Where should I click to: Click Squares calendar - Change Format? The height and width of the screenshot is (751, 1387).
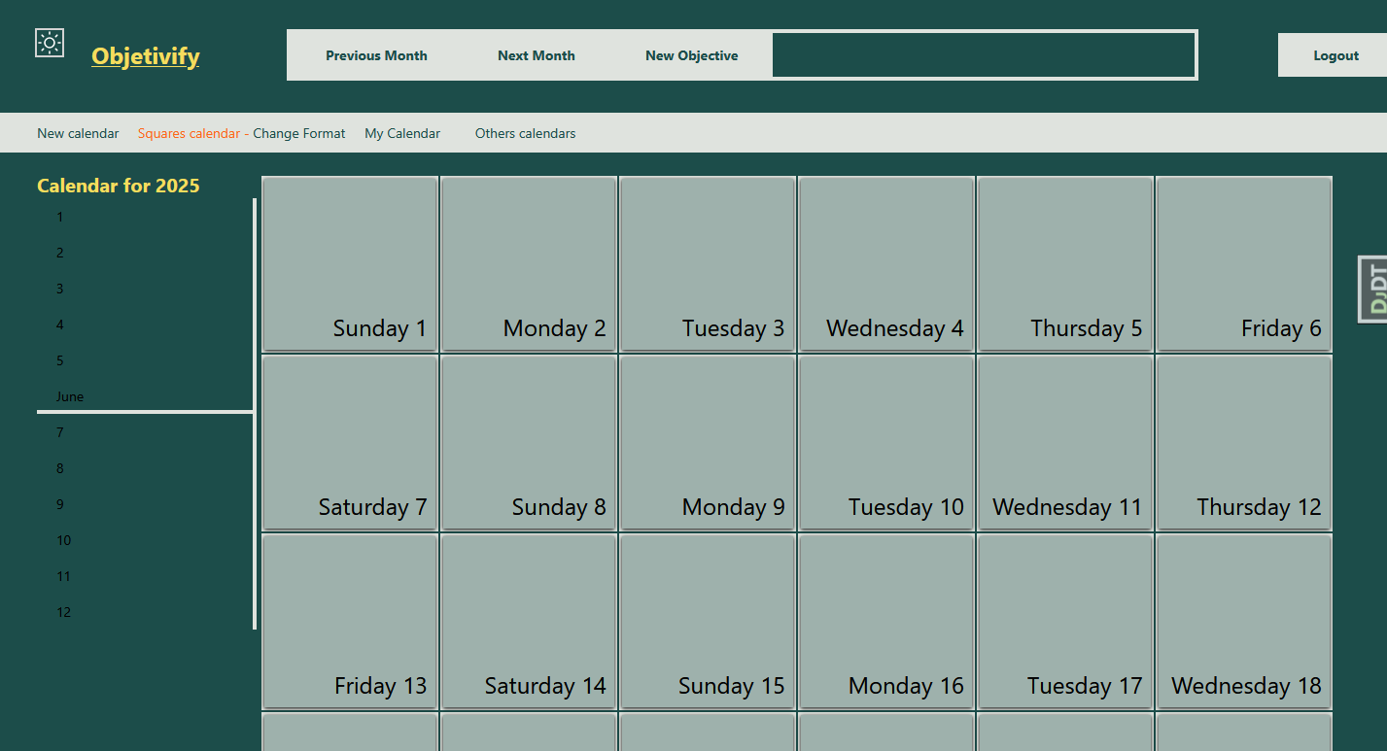point(241,133)
